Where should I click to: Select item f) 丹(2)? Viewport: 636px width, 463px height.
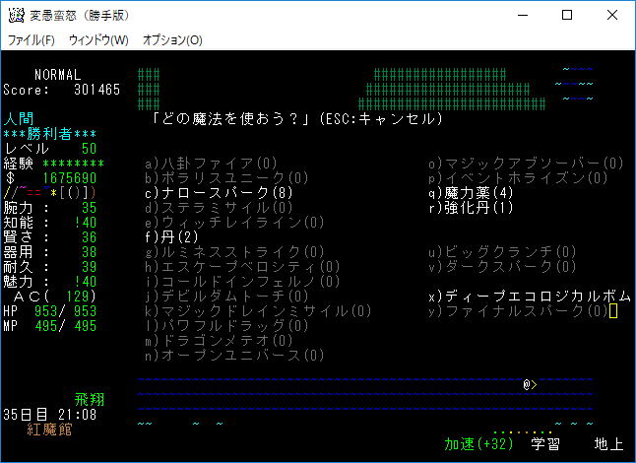(x=172, y=237)
